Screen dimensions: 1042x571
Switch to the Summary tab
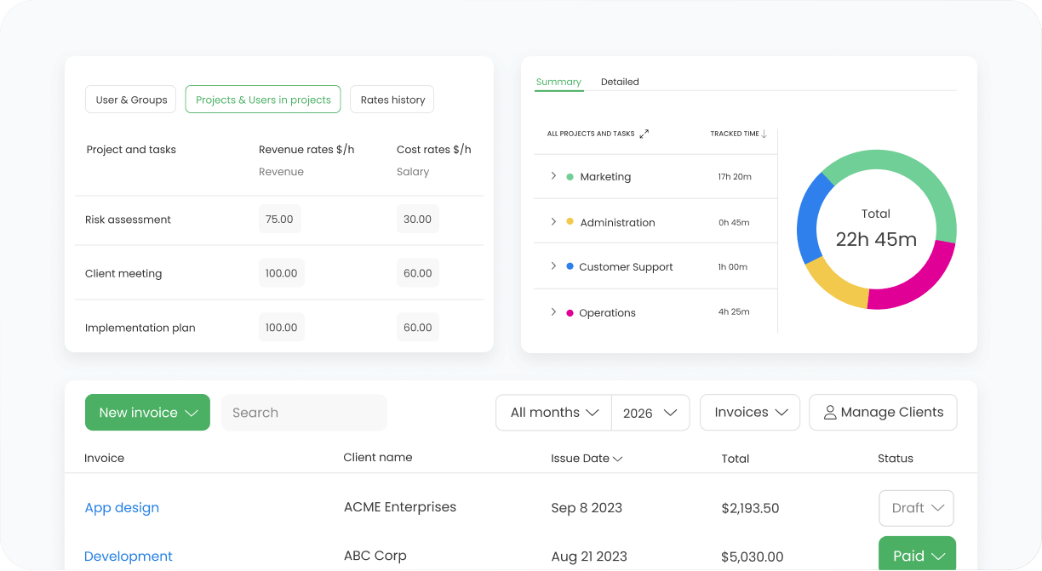pos(558,82)
